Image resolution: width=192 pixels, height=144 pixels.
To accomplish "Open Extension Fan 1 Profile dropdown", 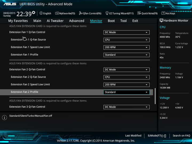I will tap(126, 55).
